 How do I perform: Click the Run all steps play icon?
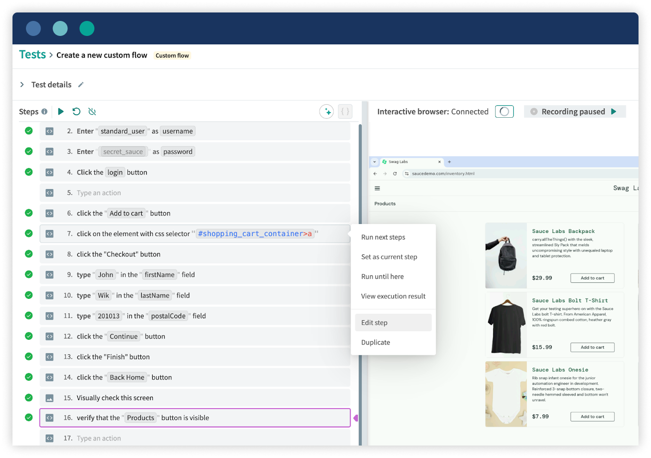pyautogui.click(x=60, y=111)
